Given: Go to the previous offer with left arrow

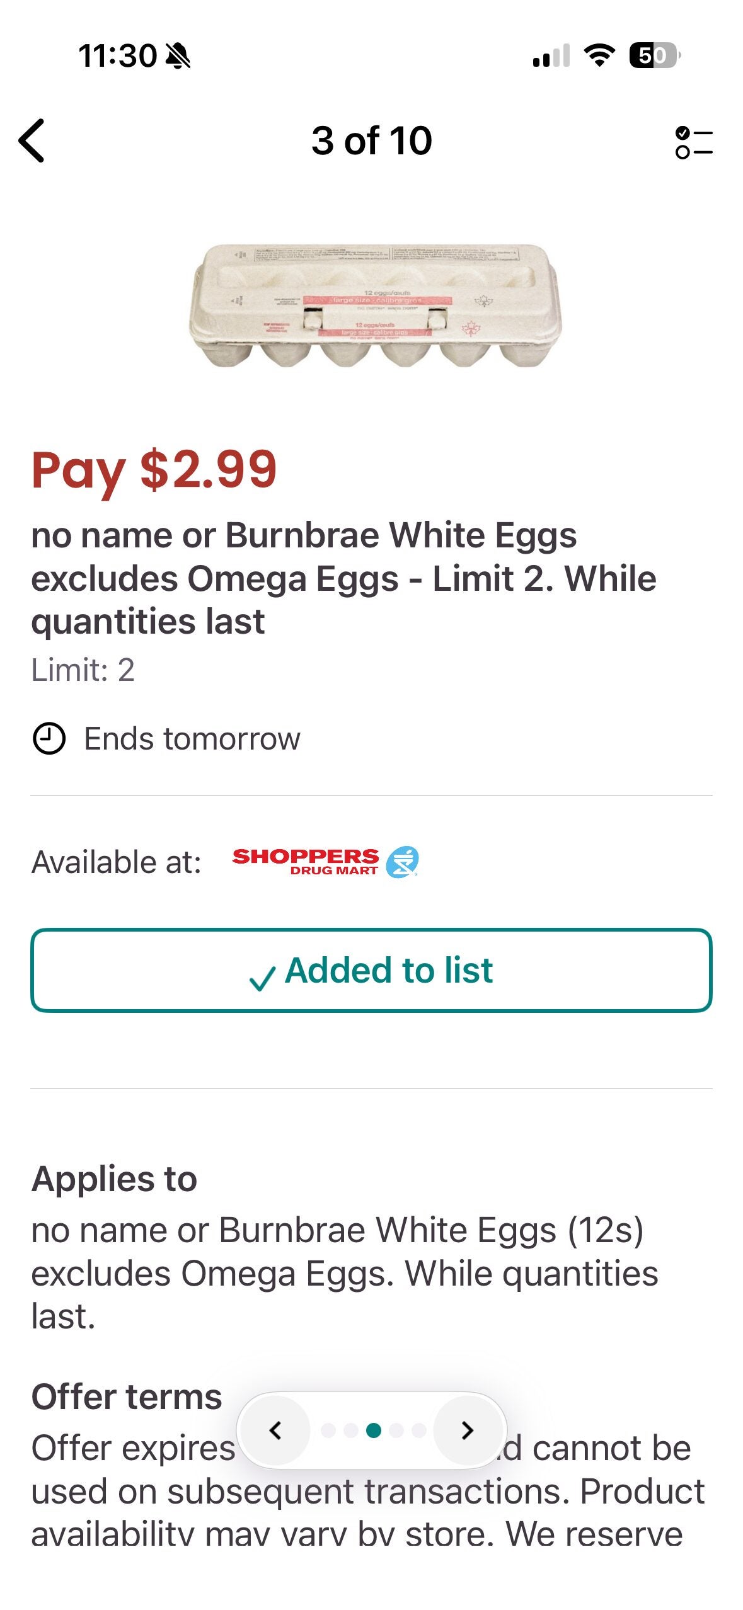Looking at the screenshot, I should [275, 1430].
